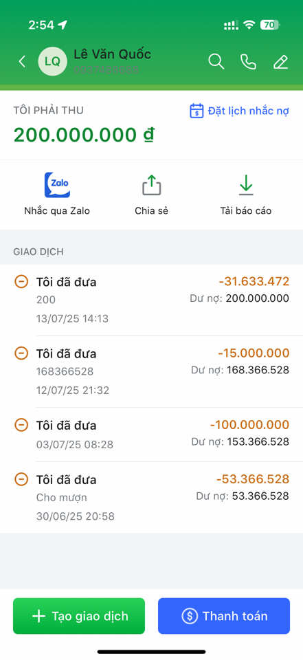Tap the back arrow in the header
The image size is (303, 660).
click(22, 61)
